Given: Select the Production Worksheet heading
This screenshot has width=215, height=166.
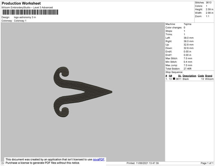Looking at the screenshot, I should [21, 3].
